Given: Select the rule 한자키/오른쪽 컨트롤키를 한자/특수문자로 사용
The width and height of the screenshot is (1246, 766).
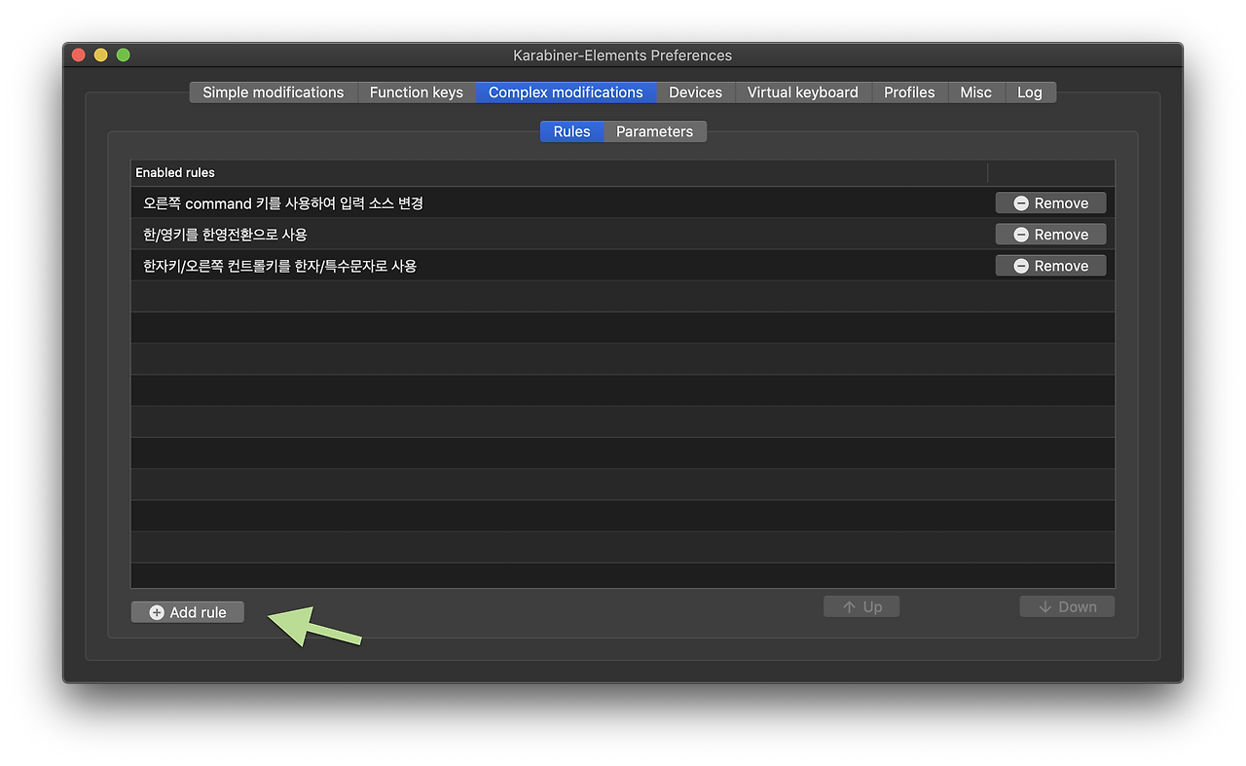Looking at the screenshot, I should click(x=622, y=266).
